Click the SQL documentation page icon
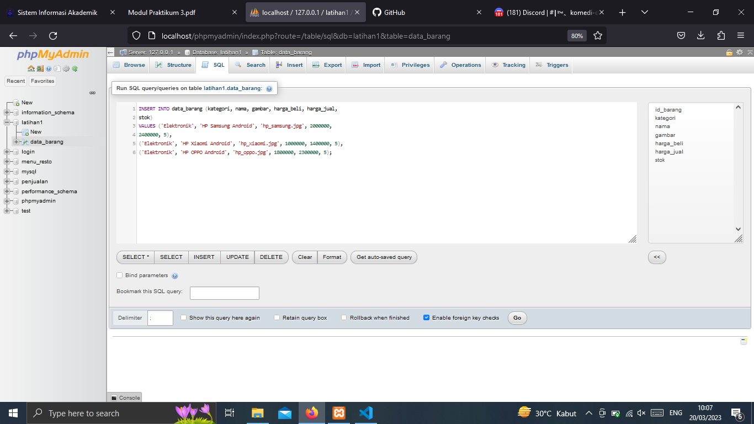 [x=57, y=69]
